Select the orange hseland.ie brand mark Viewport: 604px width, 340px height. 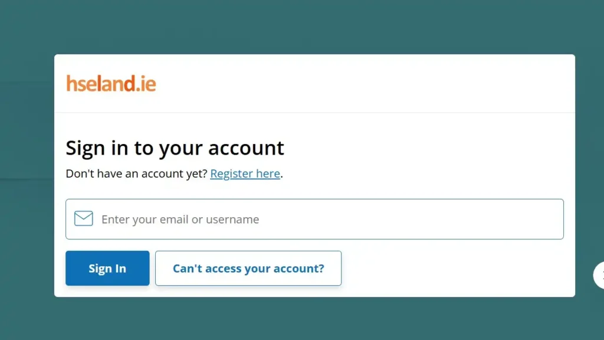point(111,83)
